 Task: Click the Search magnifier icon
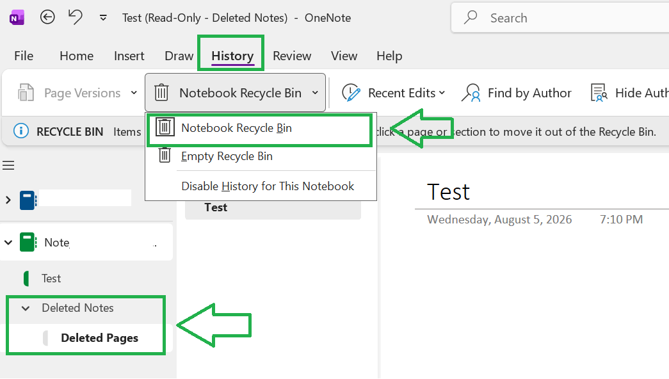coord(471,17)
